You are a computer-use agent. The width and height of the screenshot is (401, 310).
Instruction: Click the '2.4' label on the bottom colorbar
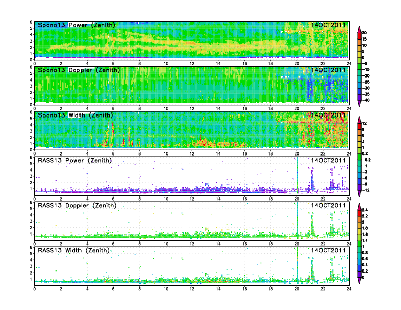(x=365, y=210)
